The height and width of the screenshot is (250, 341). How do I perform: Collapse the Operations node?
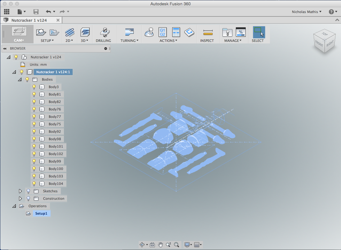(x=14, y=206)
